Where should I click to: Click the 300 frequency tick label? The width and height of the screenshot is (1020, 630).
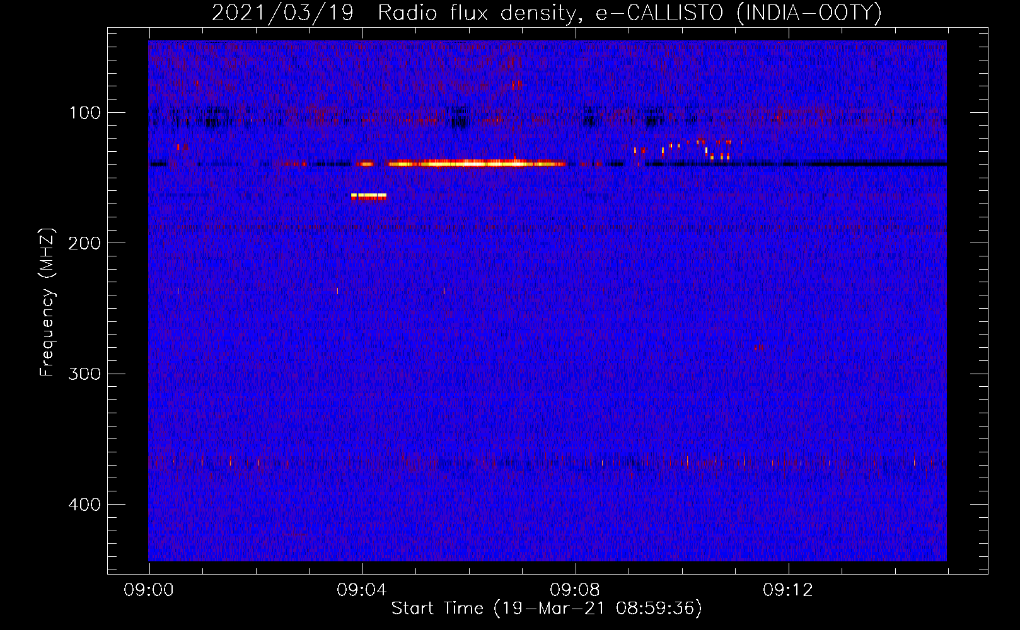[x=84, y=374]
